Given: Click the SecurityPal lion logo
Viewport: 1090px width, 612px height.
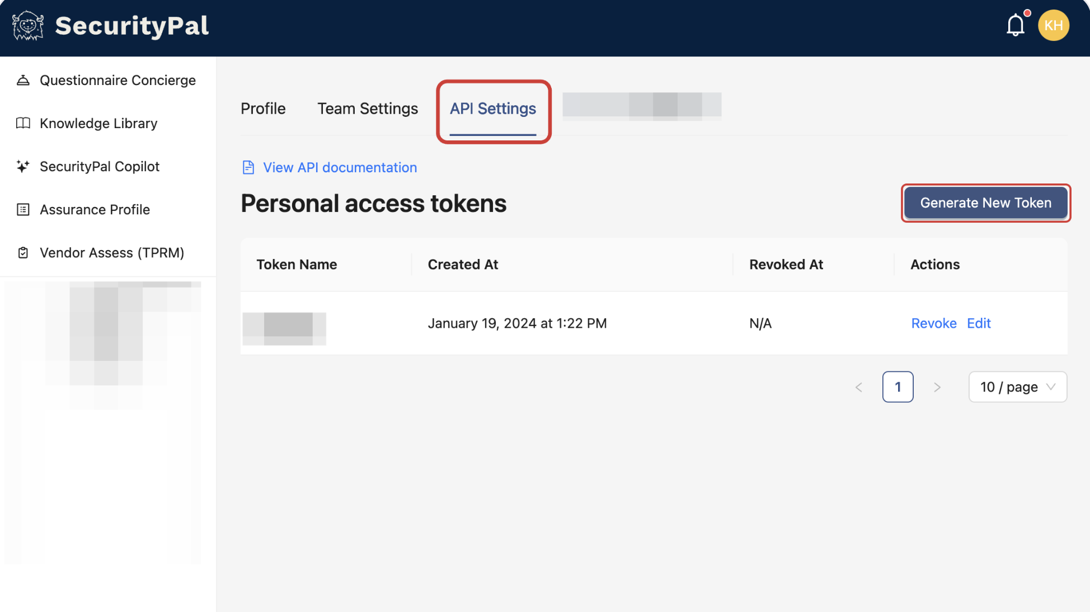Looking at the screenshot, I should [x=28, y=26].
